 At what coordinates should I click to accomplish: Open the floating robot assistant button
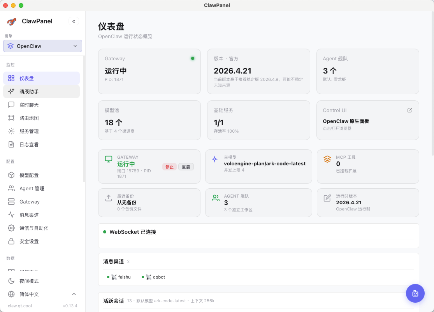415,293
